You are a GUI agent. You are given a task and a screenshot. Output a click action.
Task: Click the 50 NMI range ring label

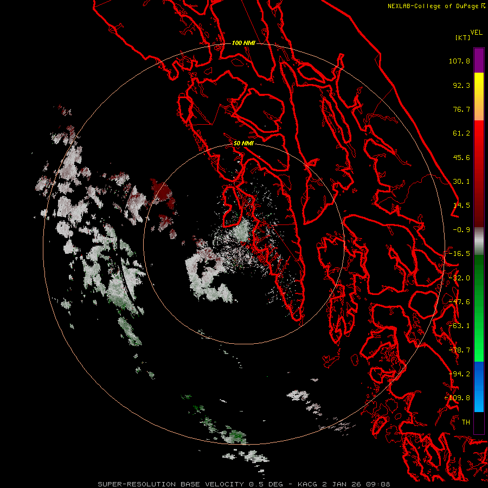pyautogui.click(x=243, y=144)
